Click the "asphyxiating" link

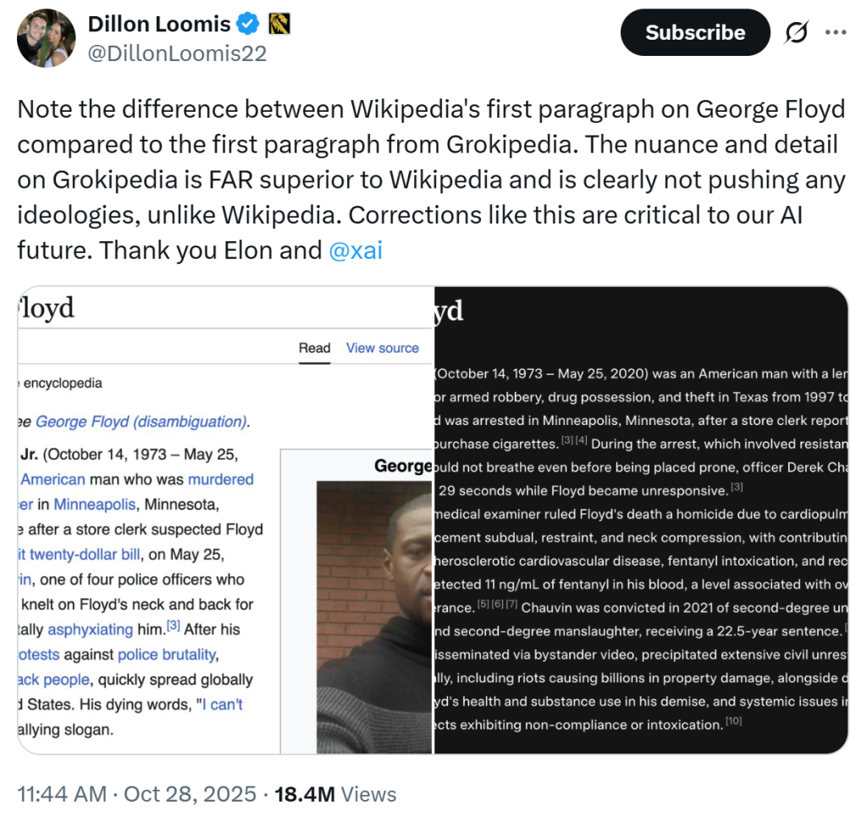(90, 629)
